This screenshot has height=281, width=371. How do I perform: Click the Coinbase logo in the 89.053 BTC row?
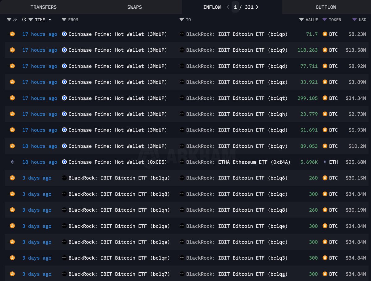pos(64,146)
